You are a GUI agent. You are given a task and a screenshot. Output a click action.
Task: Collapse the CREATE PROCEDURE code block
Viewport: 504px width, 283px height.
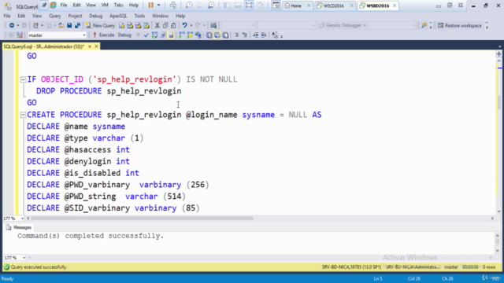point(23,115)
